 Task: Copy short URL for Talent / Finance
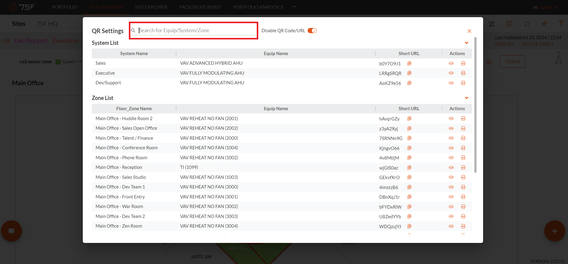[409, 138]
